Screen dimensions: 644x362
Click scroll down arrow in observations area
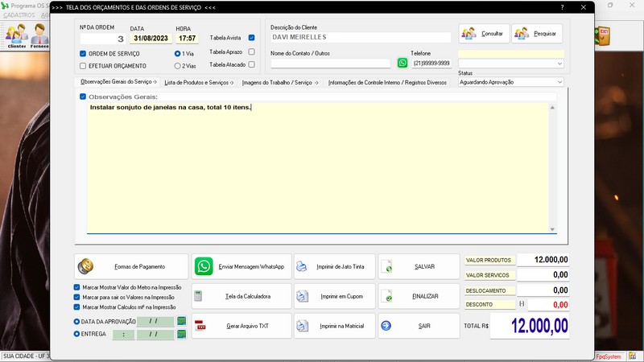point(552,229)
